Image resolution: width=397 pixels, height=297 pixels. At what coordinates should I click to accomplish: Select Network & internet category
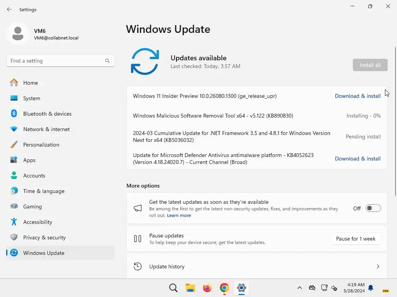60,129
